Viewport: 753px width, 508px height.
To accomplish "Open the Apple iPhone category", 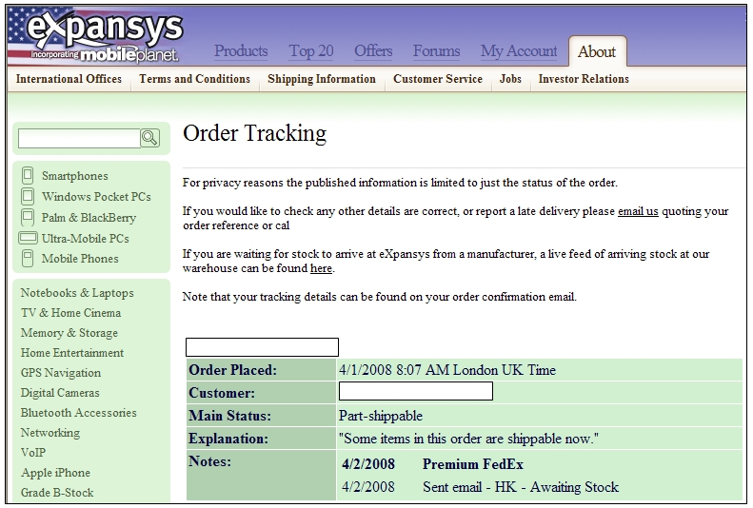I will point(56,473).
